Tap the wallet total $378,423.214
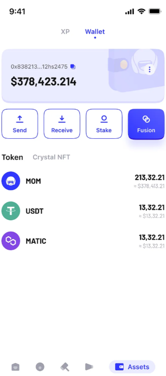This screenshot has height=376, width=166. 44,82
